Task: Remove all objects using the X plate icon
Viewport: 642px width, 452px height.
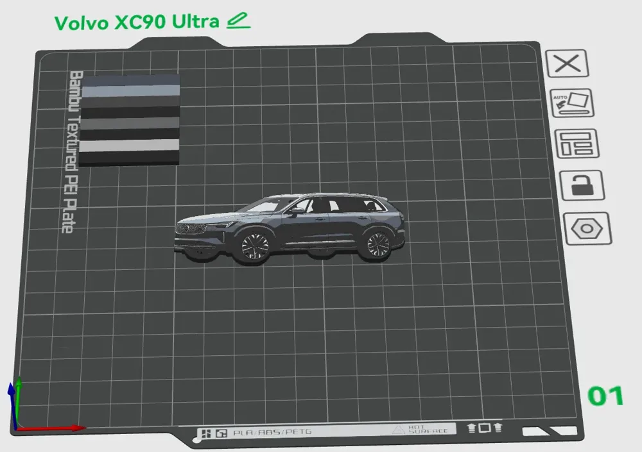Action: point(567,63)
